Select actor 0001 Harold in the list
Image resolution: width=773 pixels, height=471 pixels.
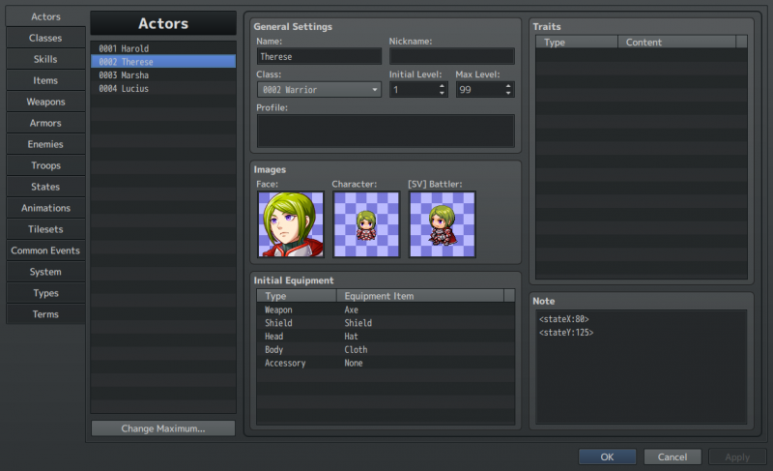coord(163,48)
